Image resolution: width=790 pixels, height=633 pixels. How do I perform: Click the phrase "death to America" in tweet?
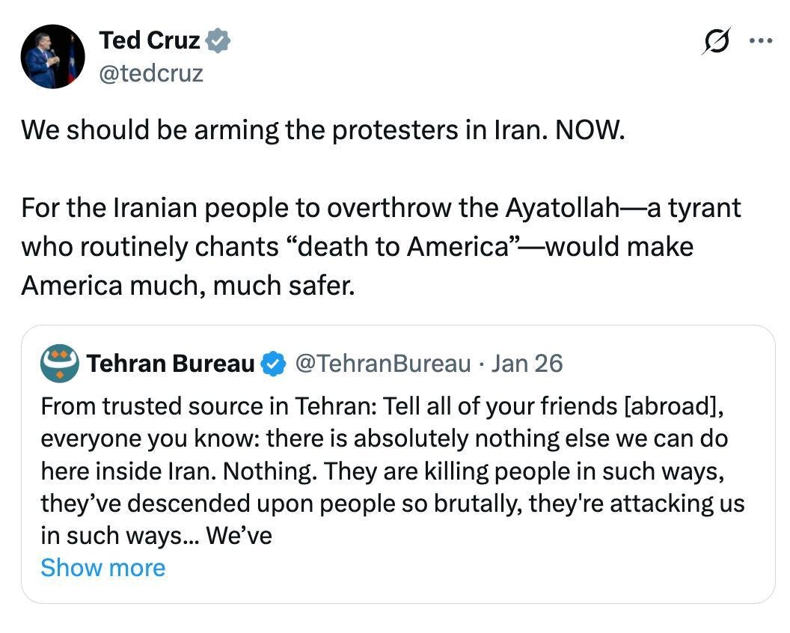tap(404, 247)
